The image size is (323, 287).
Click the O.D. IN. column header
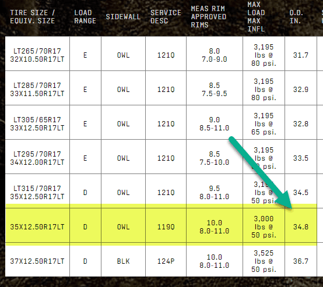click(x=296, y=17)
